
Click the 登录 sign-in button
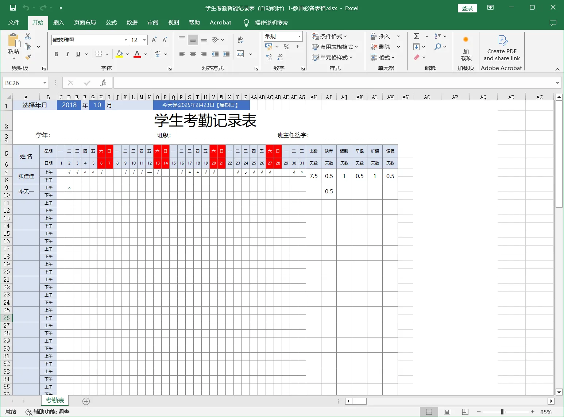point(467,8)
